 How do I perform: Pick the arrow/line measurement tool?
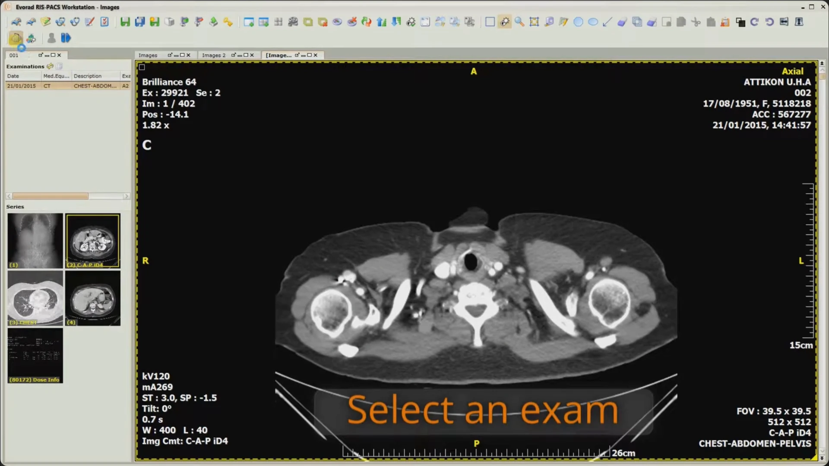(608, 22)
